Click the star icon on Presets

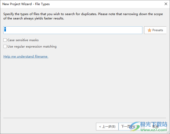coord(149,30)
